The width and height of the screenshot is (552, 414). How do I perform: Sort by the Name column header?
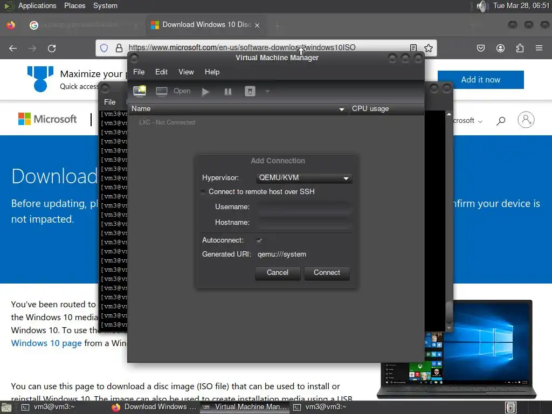point(238,109)
